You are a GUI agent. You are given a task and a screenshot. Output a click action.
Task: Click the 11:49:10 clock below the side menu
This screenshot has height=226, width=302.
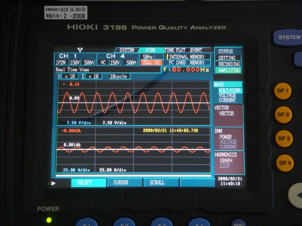[230, 184]
